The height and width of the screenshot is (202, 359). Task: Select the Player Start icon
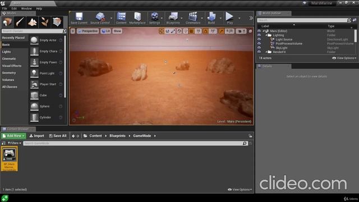pyautogui.click(x=34, y=84)
